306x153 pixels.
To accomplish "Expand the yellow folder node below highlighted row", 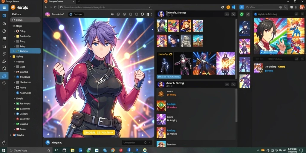I will (10, 56).
